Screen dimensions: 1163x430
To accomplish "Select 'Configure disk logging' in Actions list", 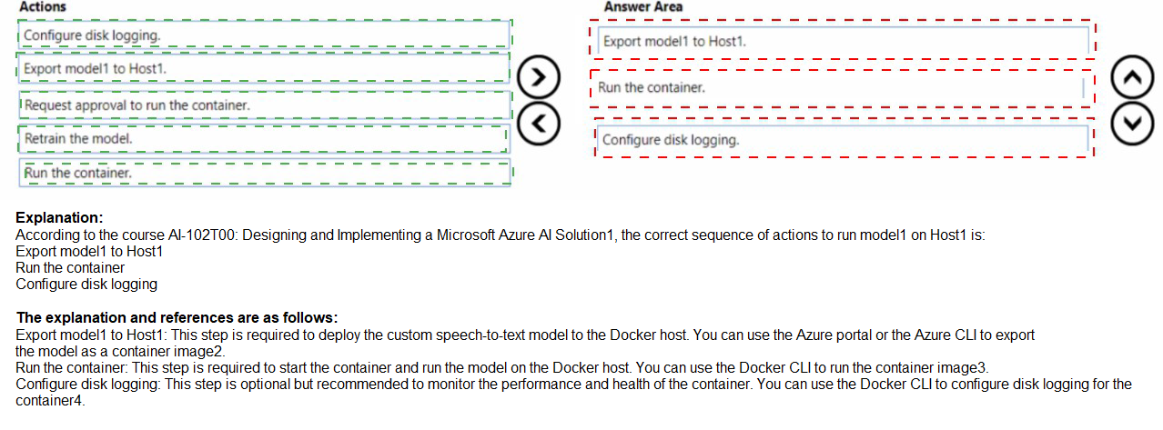I will [x=264, y=35].
